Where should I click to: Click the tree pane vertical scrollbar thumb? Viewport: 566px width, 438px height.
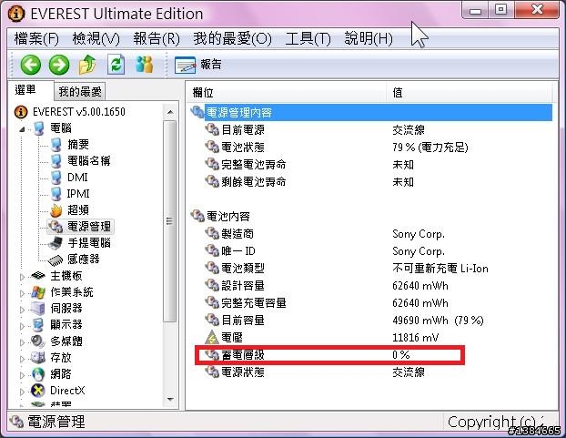pyautogui.click(x=169, y=221)
